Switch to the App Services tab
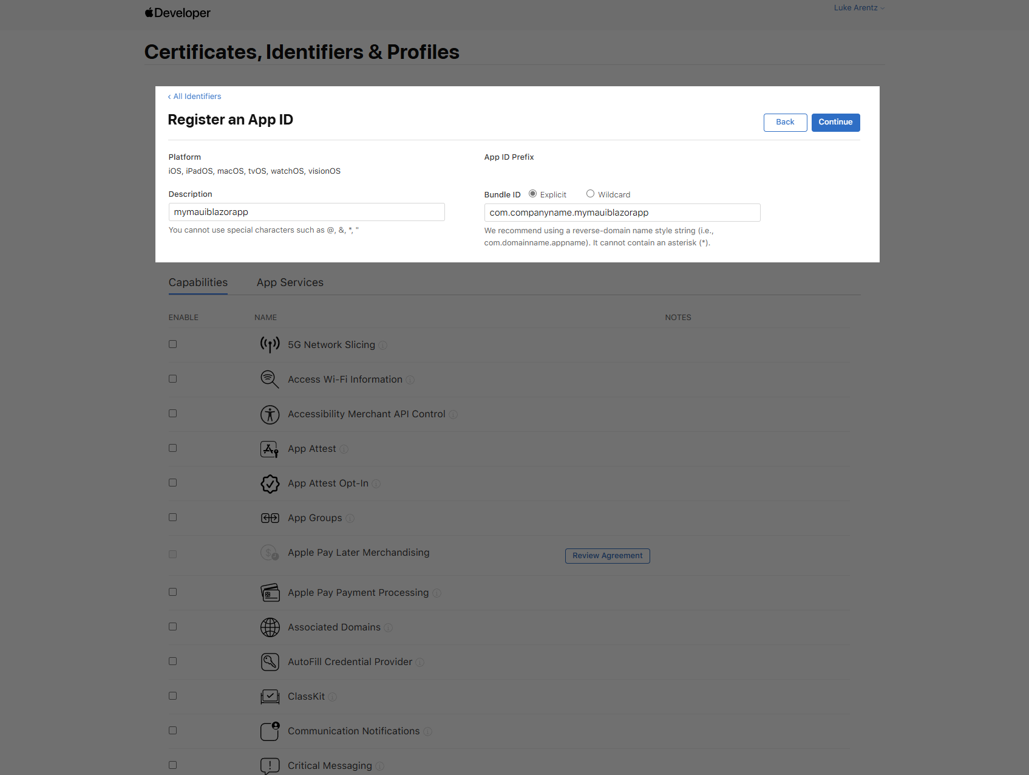The image size is (1029, 775). [290, 282]
